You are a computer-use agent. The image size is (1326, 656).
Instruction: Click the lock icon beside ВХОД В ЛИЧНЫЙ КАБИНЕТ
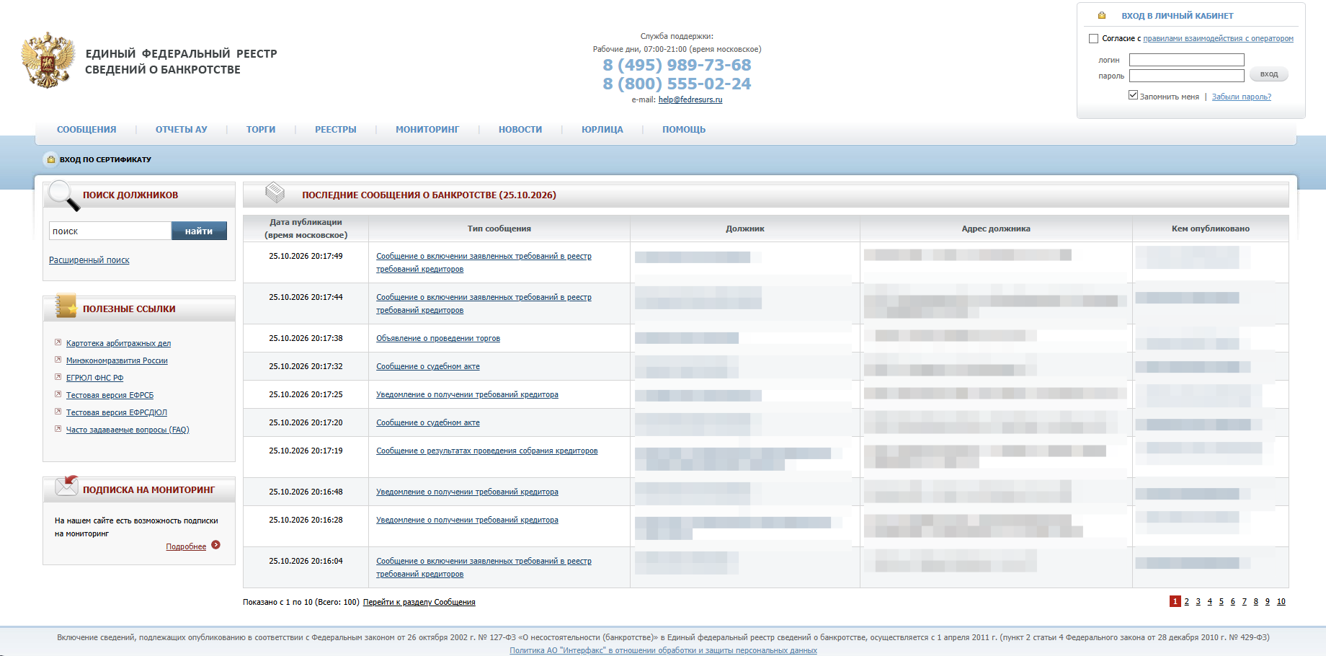pos(1102,15)
